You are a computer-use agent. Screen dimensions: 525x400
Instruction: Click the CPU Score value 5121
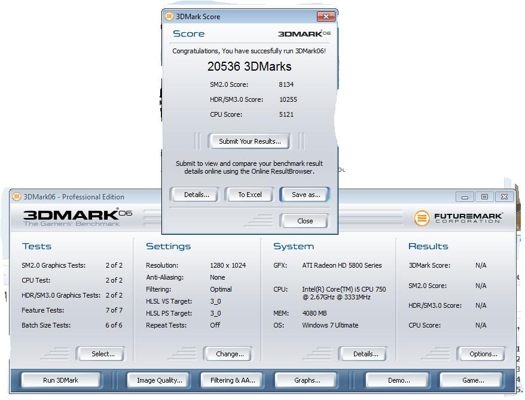click(x=286, y=114)
